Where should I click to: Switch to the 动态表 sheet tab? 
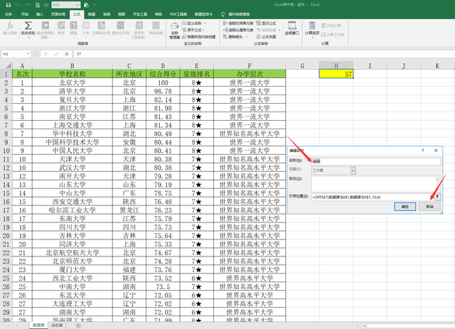point(57,325)
